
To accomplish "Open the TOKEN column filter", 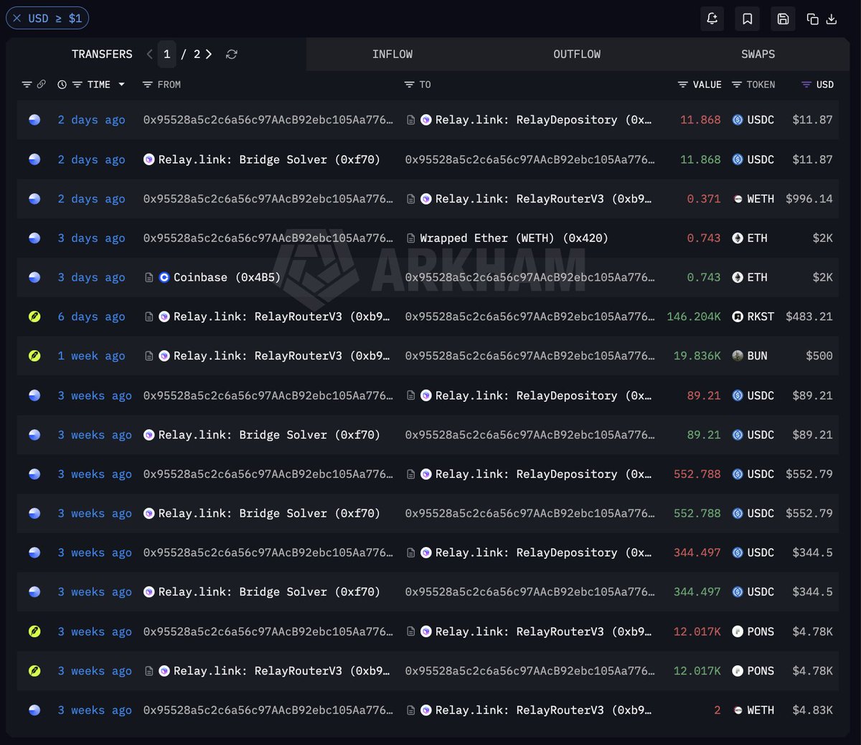I will (x=737, y=85).
